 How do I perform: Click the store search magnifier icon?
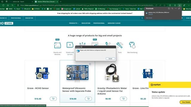coord(142,18)
